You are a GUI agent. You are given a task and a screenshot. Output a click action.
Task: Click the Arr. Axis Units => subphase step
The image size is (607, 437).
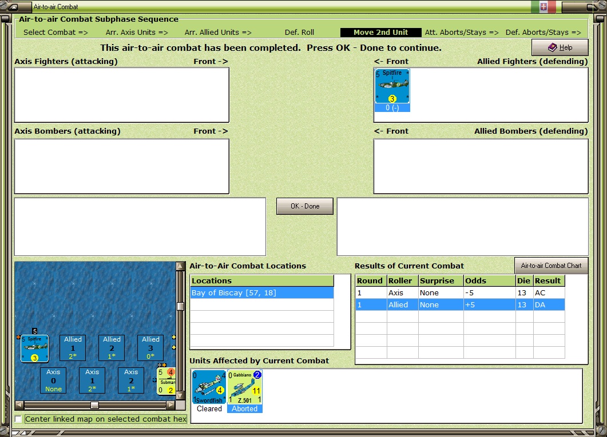tap(137, 33)
